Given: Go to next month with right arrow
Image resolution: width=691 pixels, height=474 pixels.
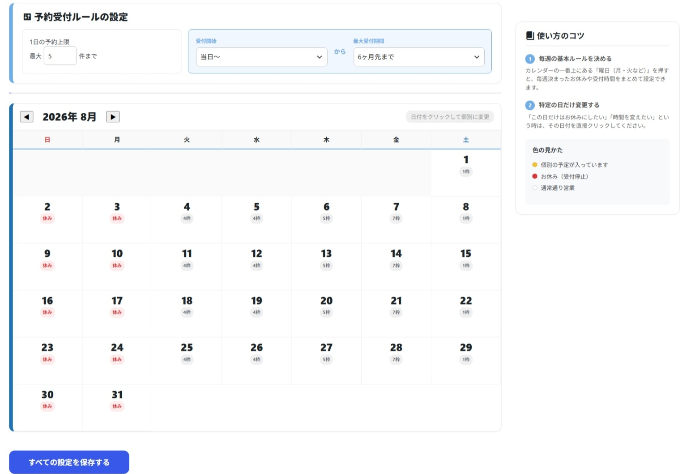Looking at the screenshot, I should pyautogui.click(x=113, y=117).
